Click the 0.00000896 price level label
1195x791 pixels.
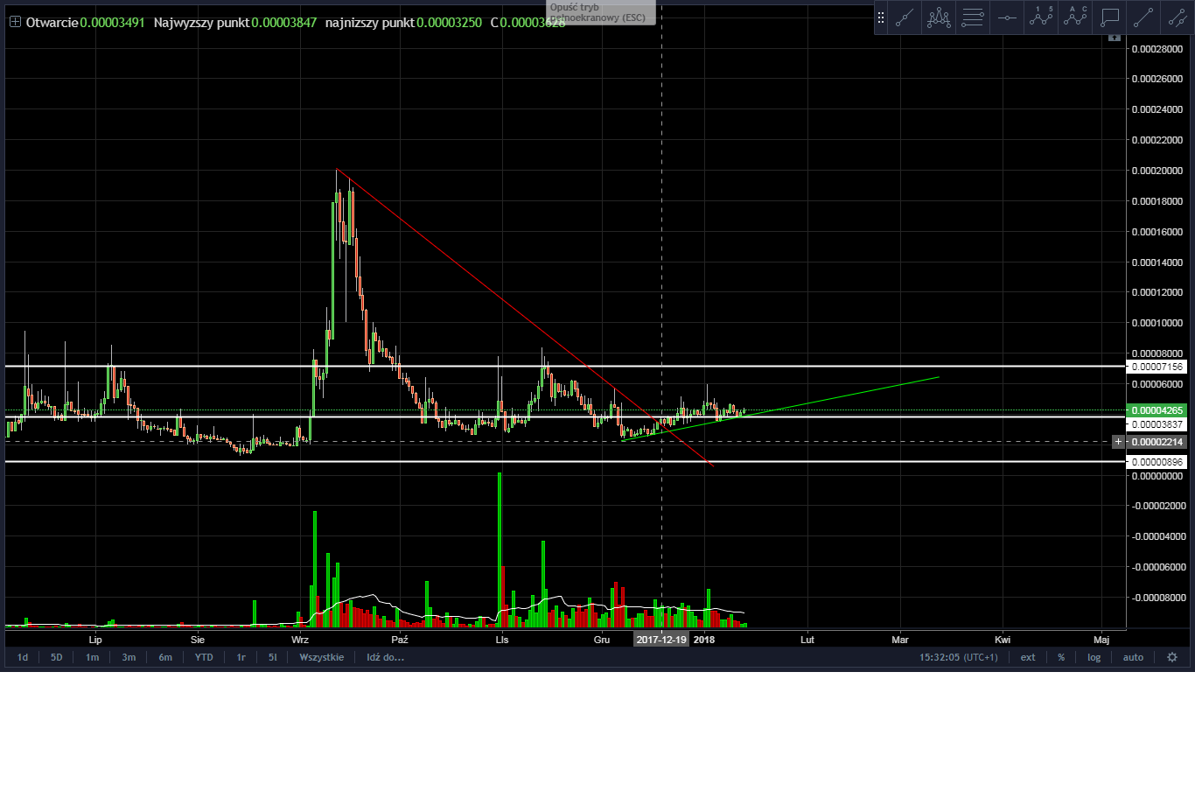[1157, 462]
